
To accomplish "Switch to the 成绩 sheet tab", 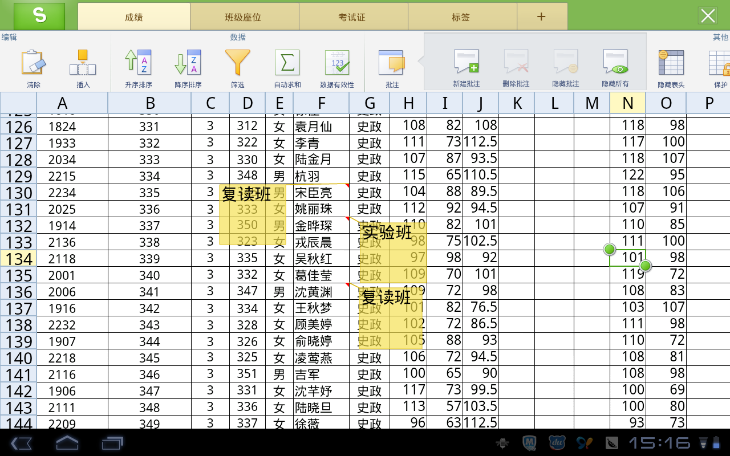I will (134, 17).
